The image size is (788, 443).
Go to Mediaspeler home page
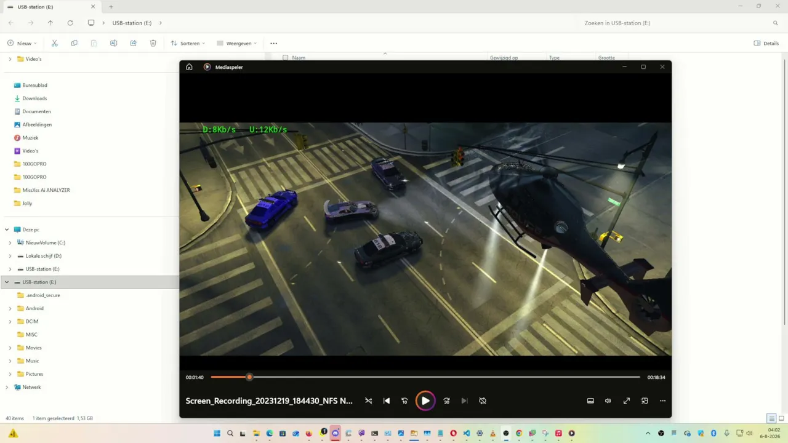point(189,67)
